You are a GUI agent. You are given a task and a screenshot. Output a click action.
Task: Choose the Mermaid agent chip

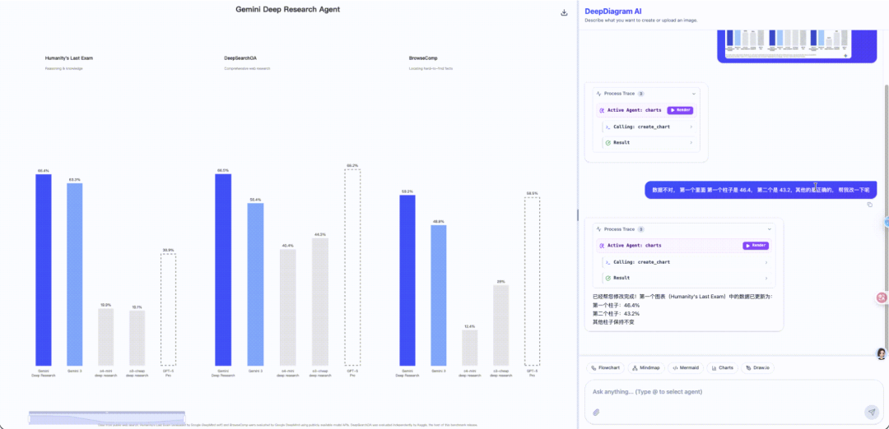tap(686, 367)
